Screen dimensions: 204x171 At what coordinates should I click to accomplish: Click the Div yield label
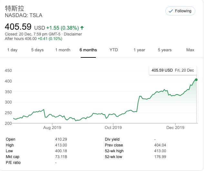coord(112,139)
